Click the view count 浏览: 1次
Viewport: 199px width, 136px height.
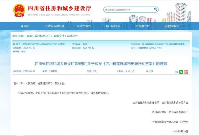click(92, 71)
